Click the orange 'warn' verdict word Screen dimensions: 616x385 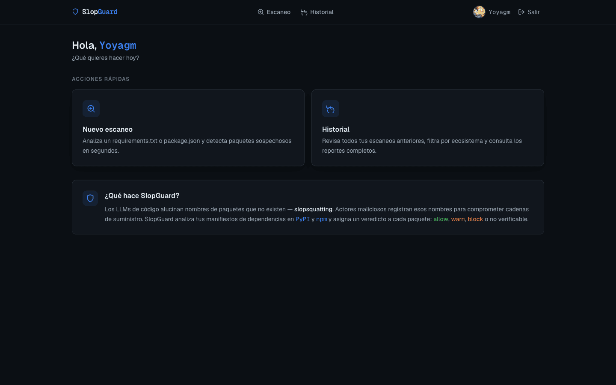click(x=458, y=219)
